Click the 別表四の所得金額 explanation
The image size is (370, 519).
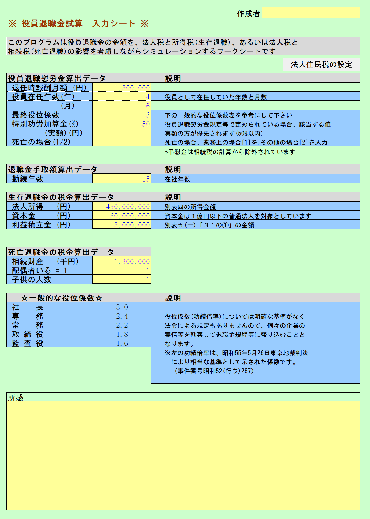pos(190,207)
